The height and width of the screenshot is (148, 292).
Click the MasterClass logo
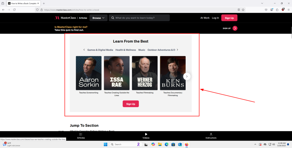tap(65, 18)
